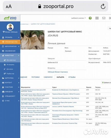Click the green help question mark icon
Viewport: 111px width, 138px height.
pyautogui.click(x=90, y=18)
